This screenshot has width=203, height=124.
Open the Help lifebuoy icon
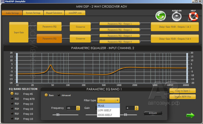(x=193, y=16)
